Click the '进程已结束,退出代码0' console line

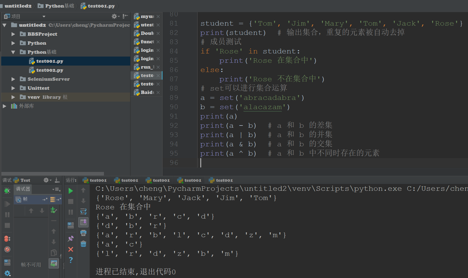tap(136, 272)
